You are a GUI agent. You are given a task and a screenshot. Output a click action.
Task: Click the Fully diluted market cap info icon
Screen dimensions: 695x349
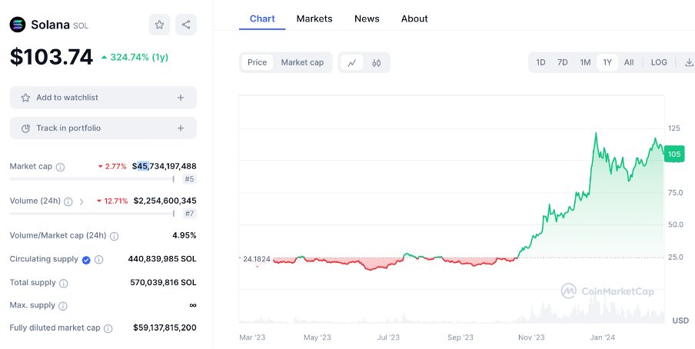108,328
